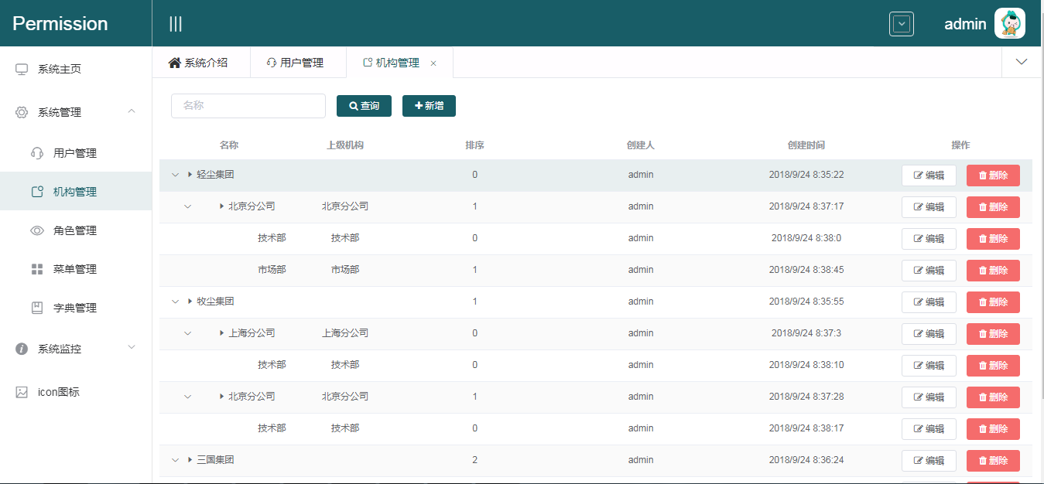Delete the 轻尘集团 row
Image resolution: width=1044 pixels, height=484 pixels.
(x=993, y=176)
